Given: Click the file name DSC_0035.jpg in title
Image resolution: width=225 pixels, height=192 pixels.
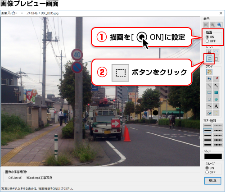Looking at the screenshot, I should tap(49, 13).
